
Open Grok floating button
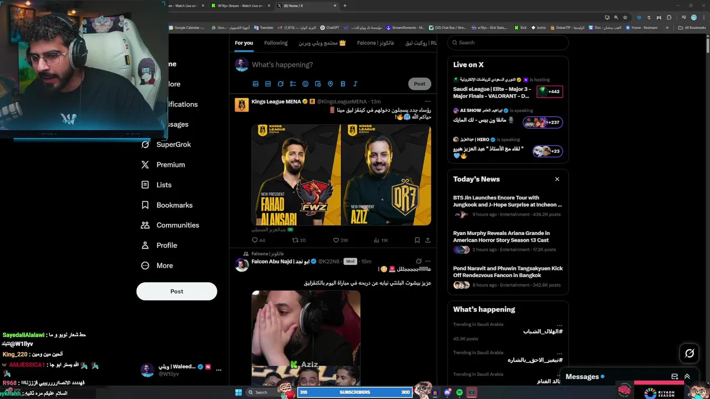[x=689, y=353]
